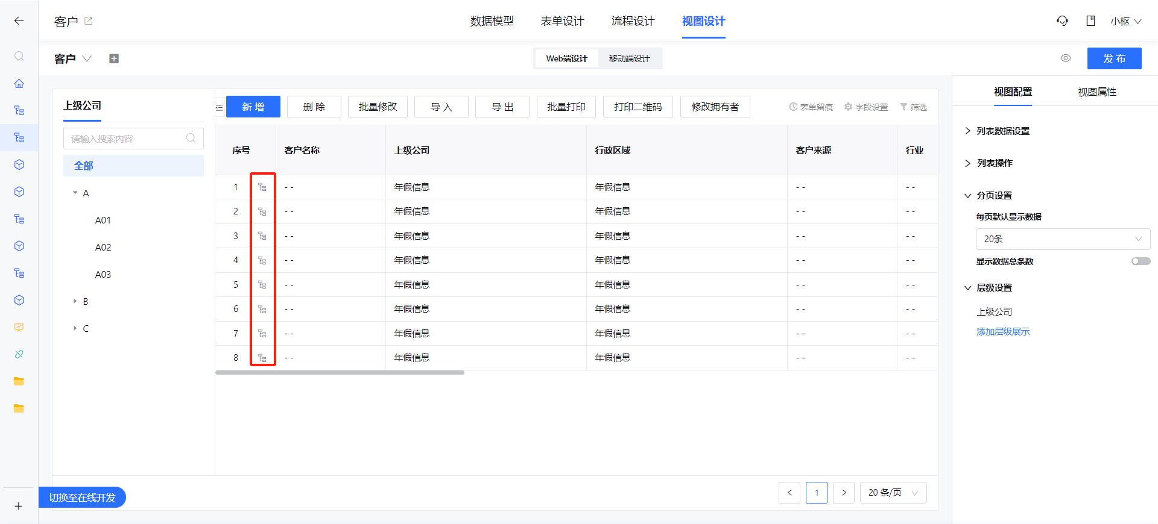Click 切换至在线开发 button
The height and width of the screenshot is (524, 1158).
coord(82,497)
